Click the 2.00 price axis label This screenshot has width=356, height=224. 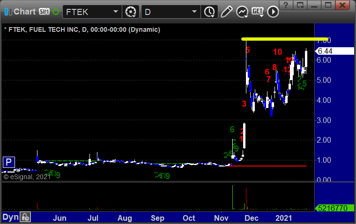[324, 140]
